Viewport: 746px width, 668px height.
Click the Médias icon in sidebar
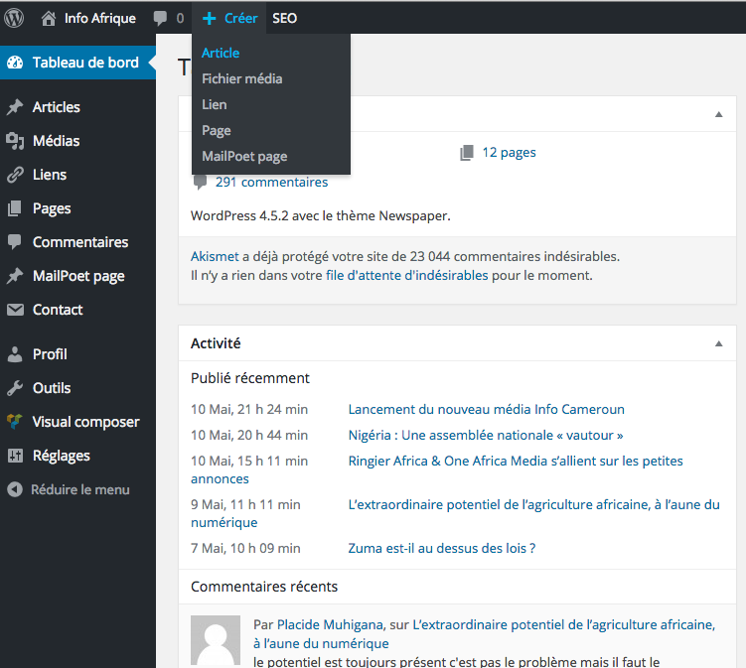pos(15,141)
